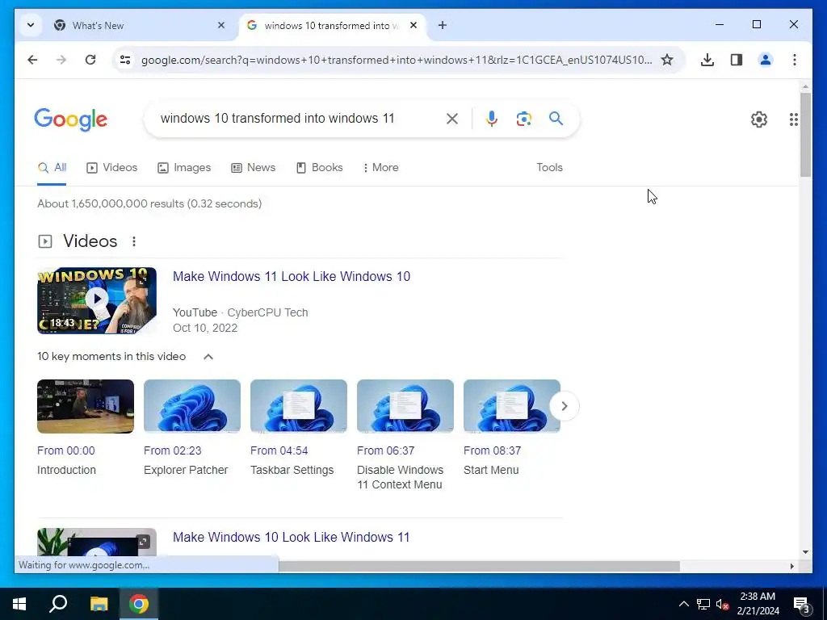Open the Chrome tab search dropdown
827x620 pixels.
pyautogui.click(x=31, y=25)
